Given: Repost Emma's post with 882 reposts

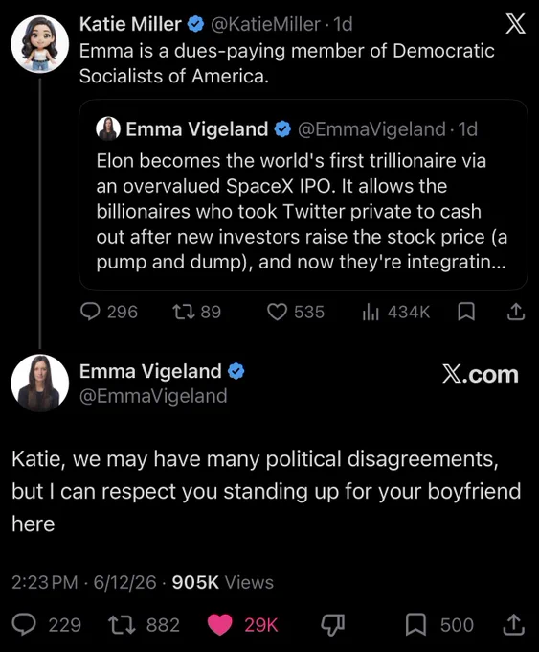Looking at the screenshot, I should [x=122, y=625].
